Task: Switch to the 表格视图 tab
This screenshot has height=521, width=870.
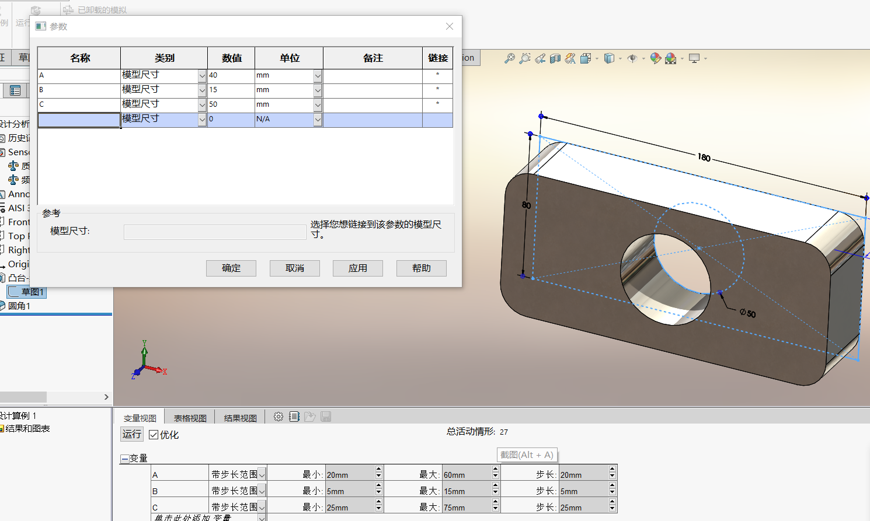Action: point(190,418)
